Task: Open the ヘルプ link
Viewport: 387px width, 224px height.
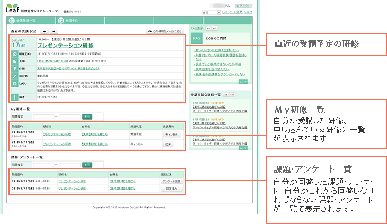Action: tap(248, 12)
